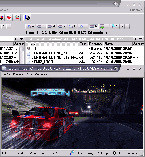Click the left-panel scrollbar up arrow
The image size is (145, 157).
[x=22, y=49]
